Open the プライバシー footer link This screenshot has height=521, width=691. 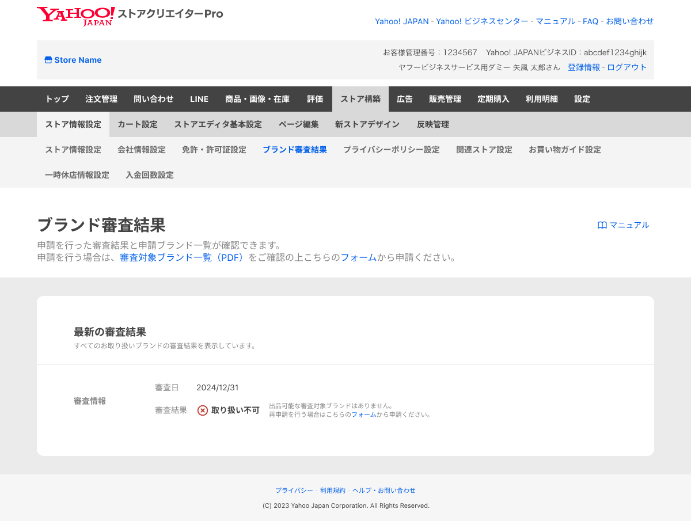coord(294,490)
